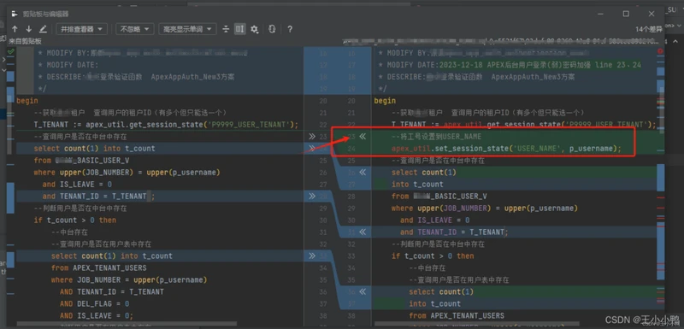684x329 pixels.
Task: Click the green checkmark in the left pane's margin
Action: pos(11,51)
